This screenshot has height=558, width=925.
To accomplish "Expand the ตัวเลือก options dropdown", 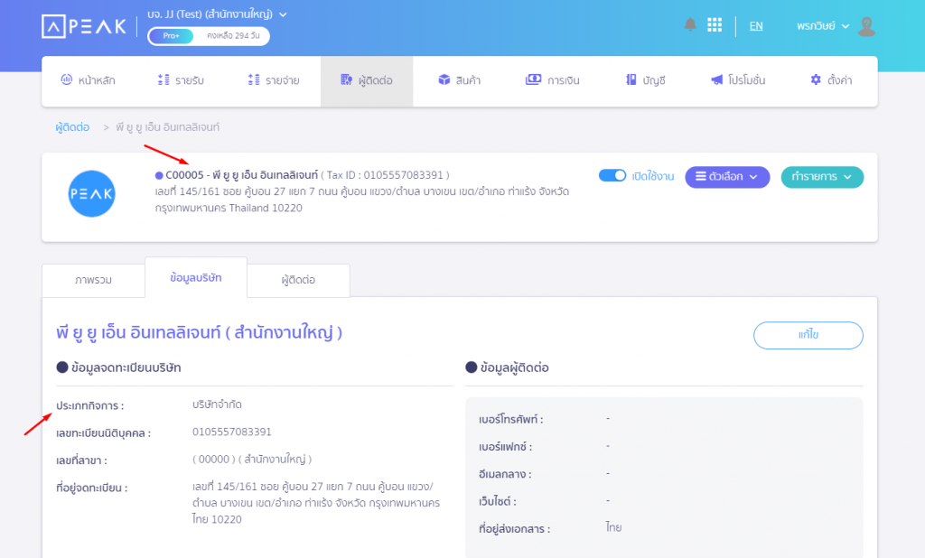I will (726, 177).
